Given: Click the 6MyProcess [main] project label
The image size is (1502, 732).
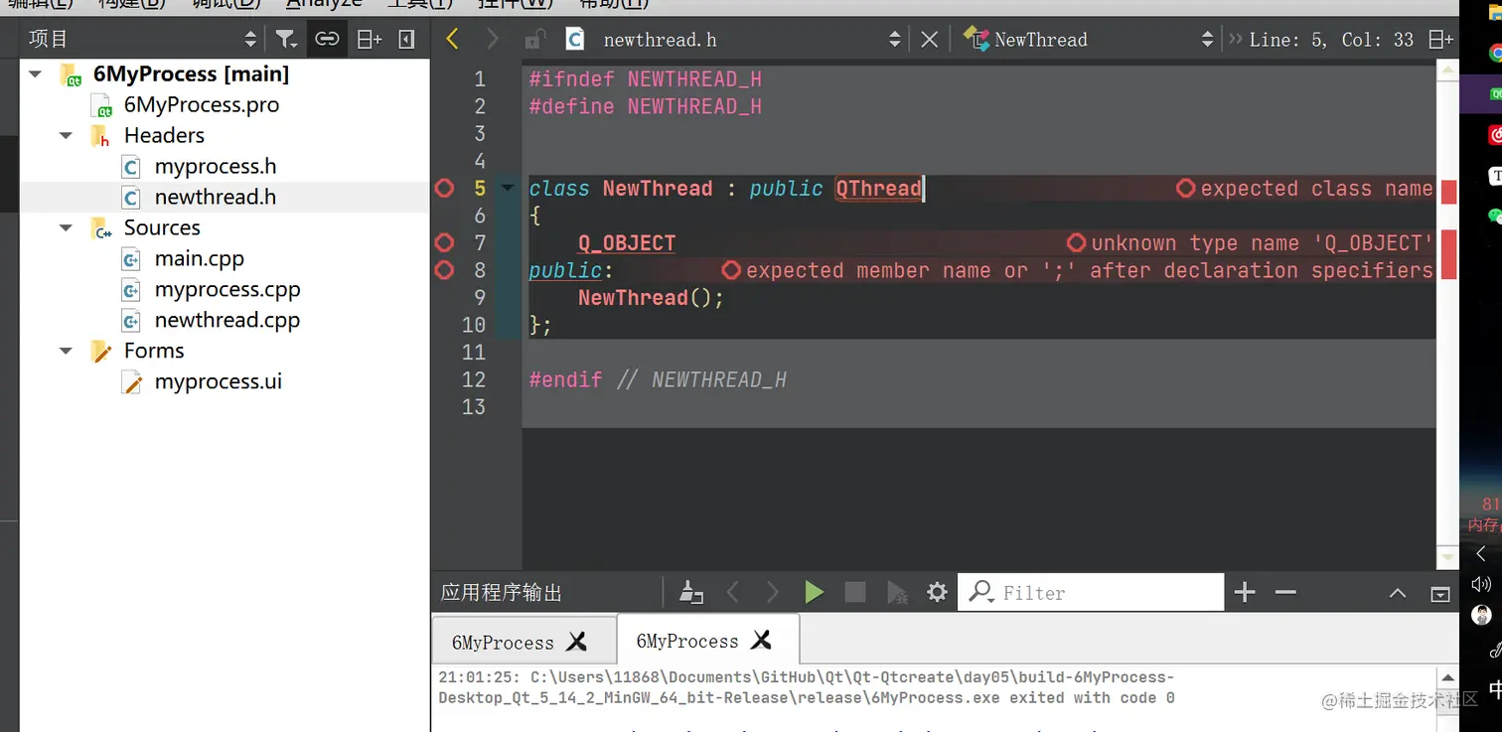Looking at the screenshot, I should pyautogui.click(x=191, y=74).
